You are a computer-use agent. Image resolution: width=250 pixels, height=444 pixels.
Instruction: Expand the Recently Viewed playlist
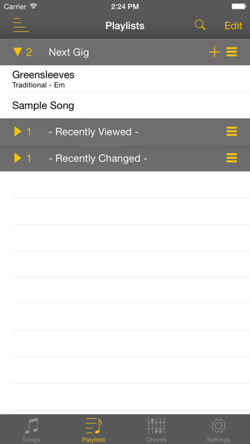click(x=18, y=131)
